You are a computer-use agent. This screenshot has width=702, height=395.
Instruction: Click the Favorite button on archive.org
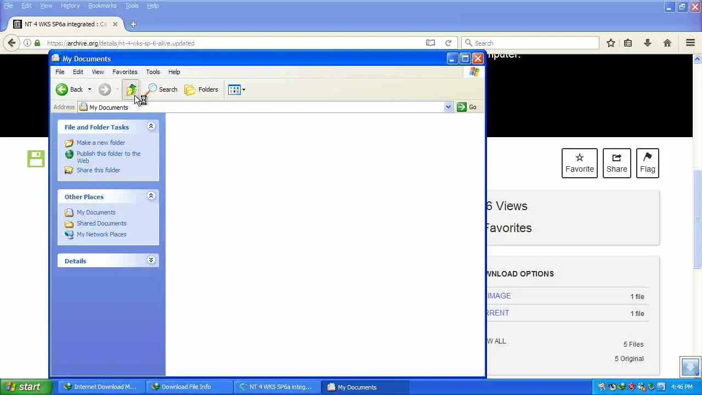[580, 163]
